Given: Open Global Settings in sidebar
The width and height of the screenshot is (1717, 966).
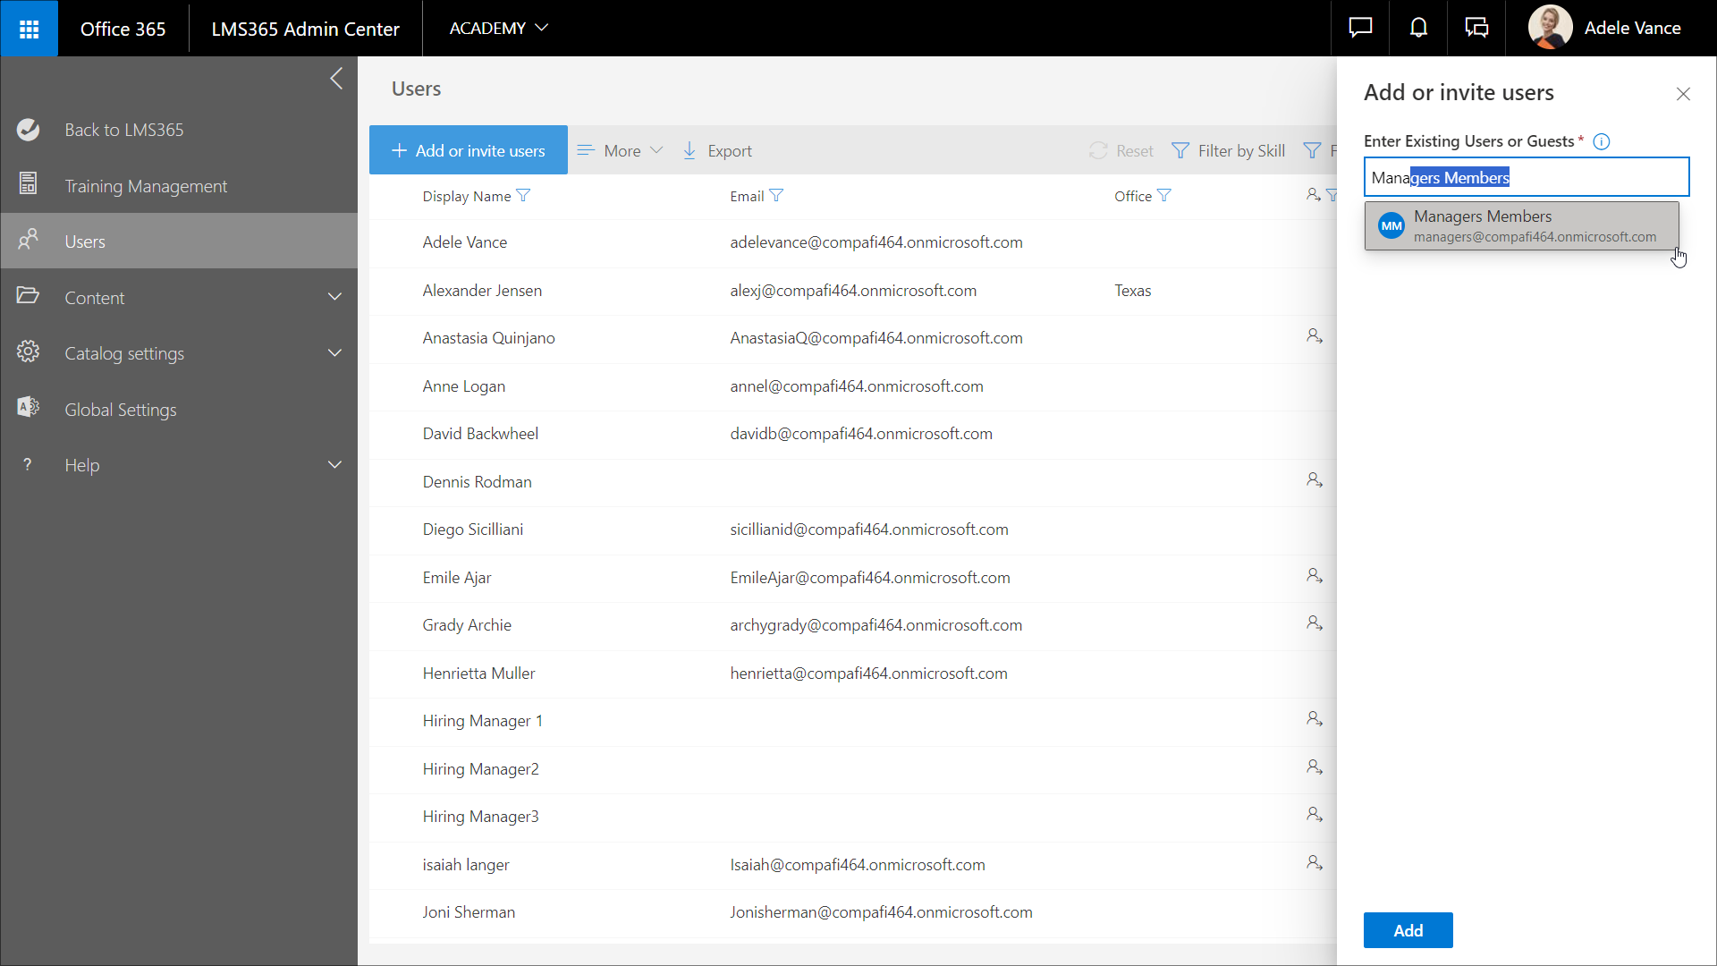Looking at the screenshot, I should [121, 410].
